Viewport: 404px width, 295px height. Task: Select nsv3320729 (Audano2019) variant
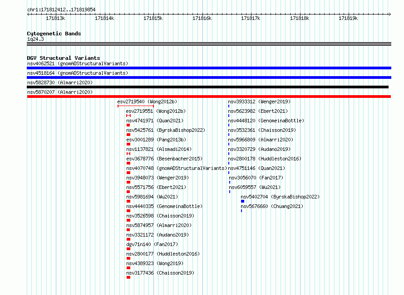tap(259, 149)
